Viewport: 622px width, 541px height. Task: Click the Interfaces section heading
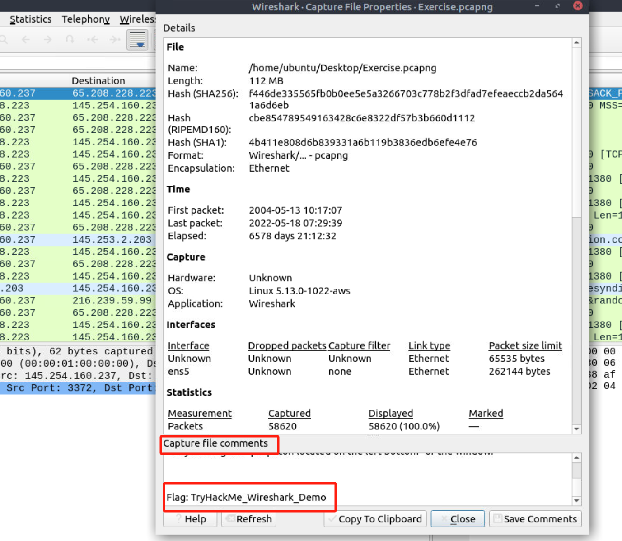tap(191, 325)
